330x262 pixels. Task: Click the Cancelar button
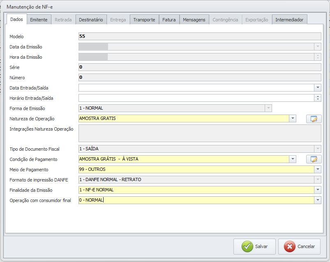pyautogui.click(x=299, y=246)
